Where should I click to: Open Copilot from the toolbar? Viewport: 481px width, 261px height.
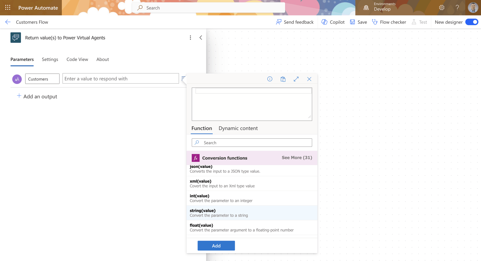pyautogui.click(x=333, y=22)
